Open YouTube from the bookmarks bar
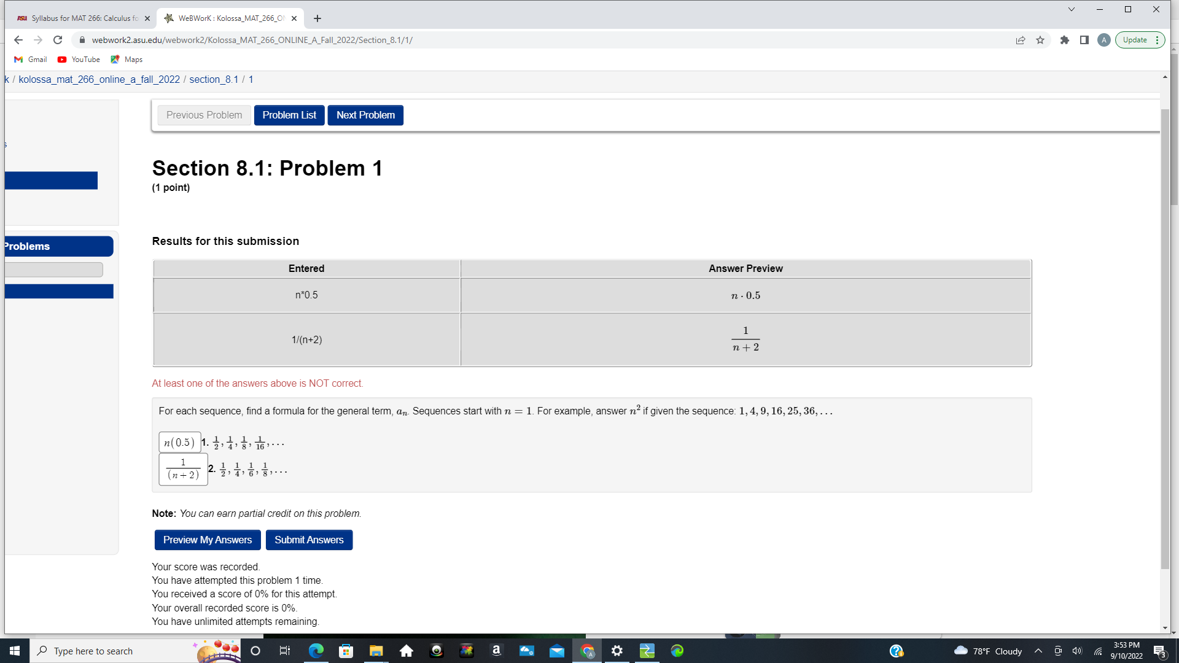 [x=78, y=59]
